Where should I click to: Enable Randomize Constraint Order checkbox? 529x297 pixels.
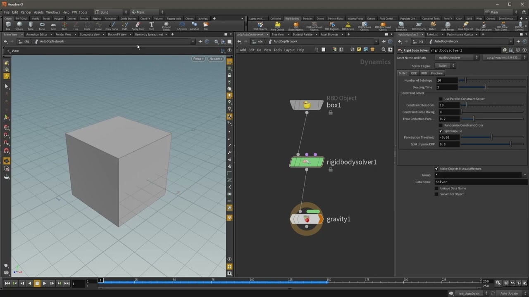coord(441,125)
